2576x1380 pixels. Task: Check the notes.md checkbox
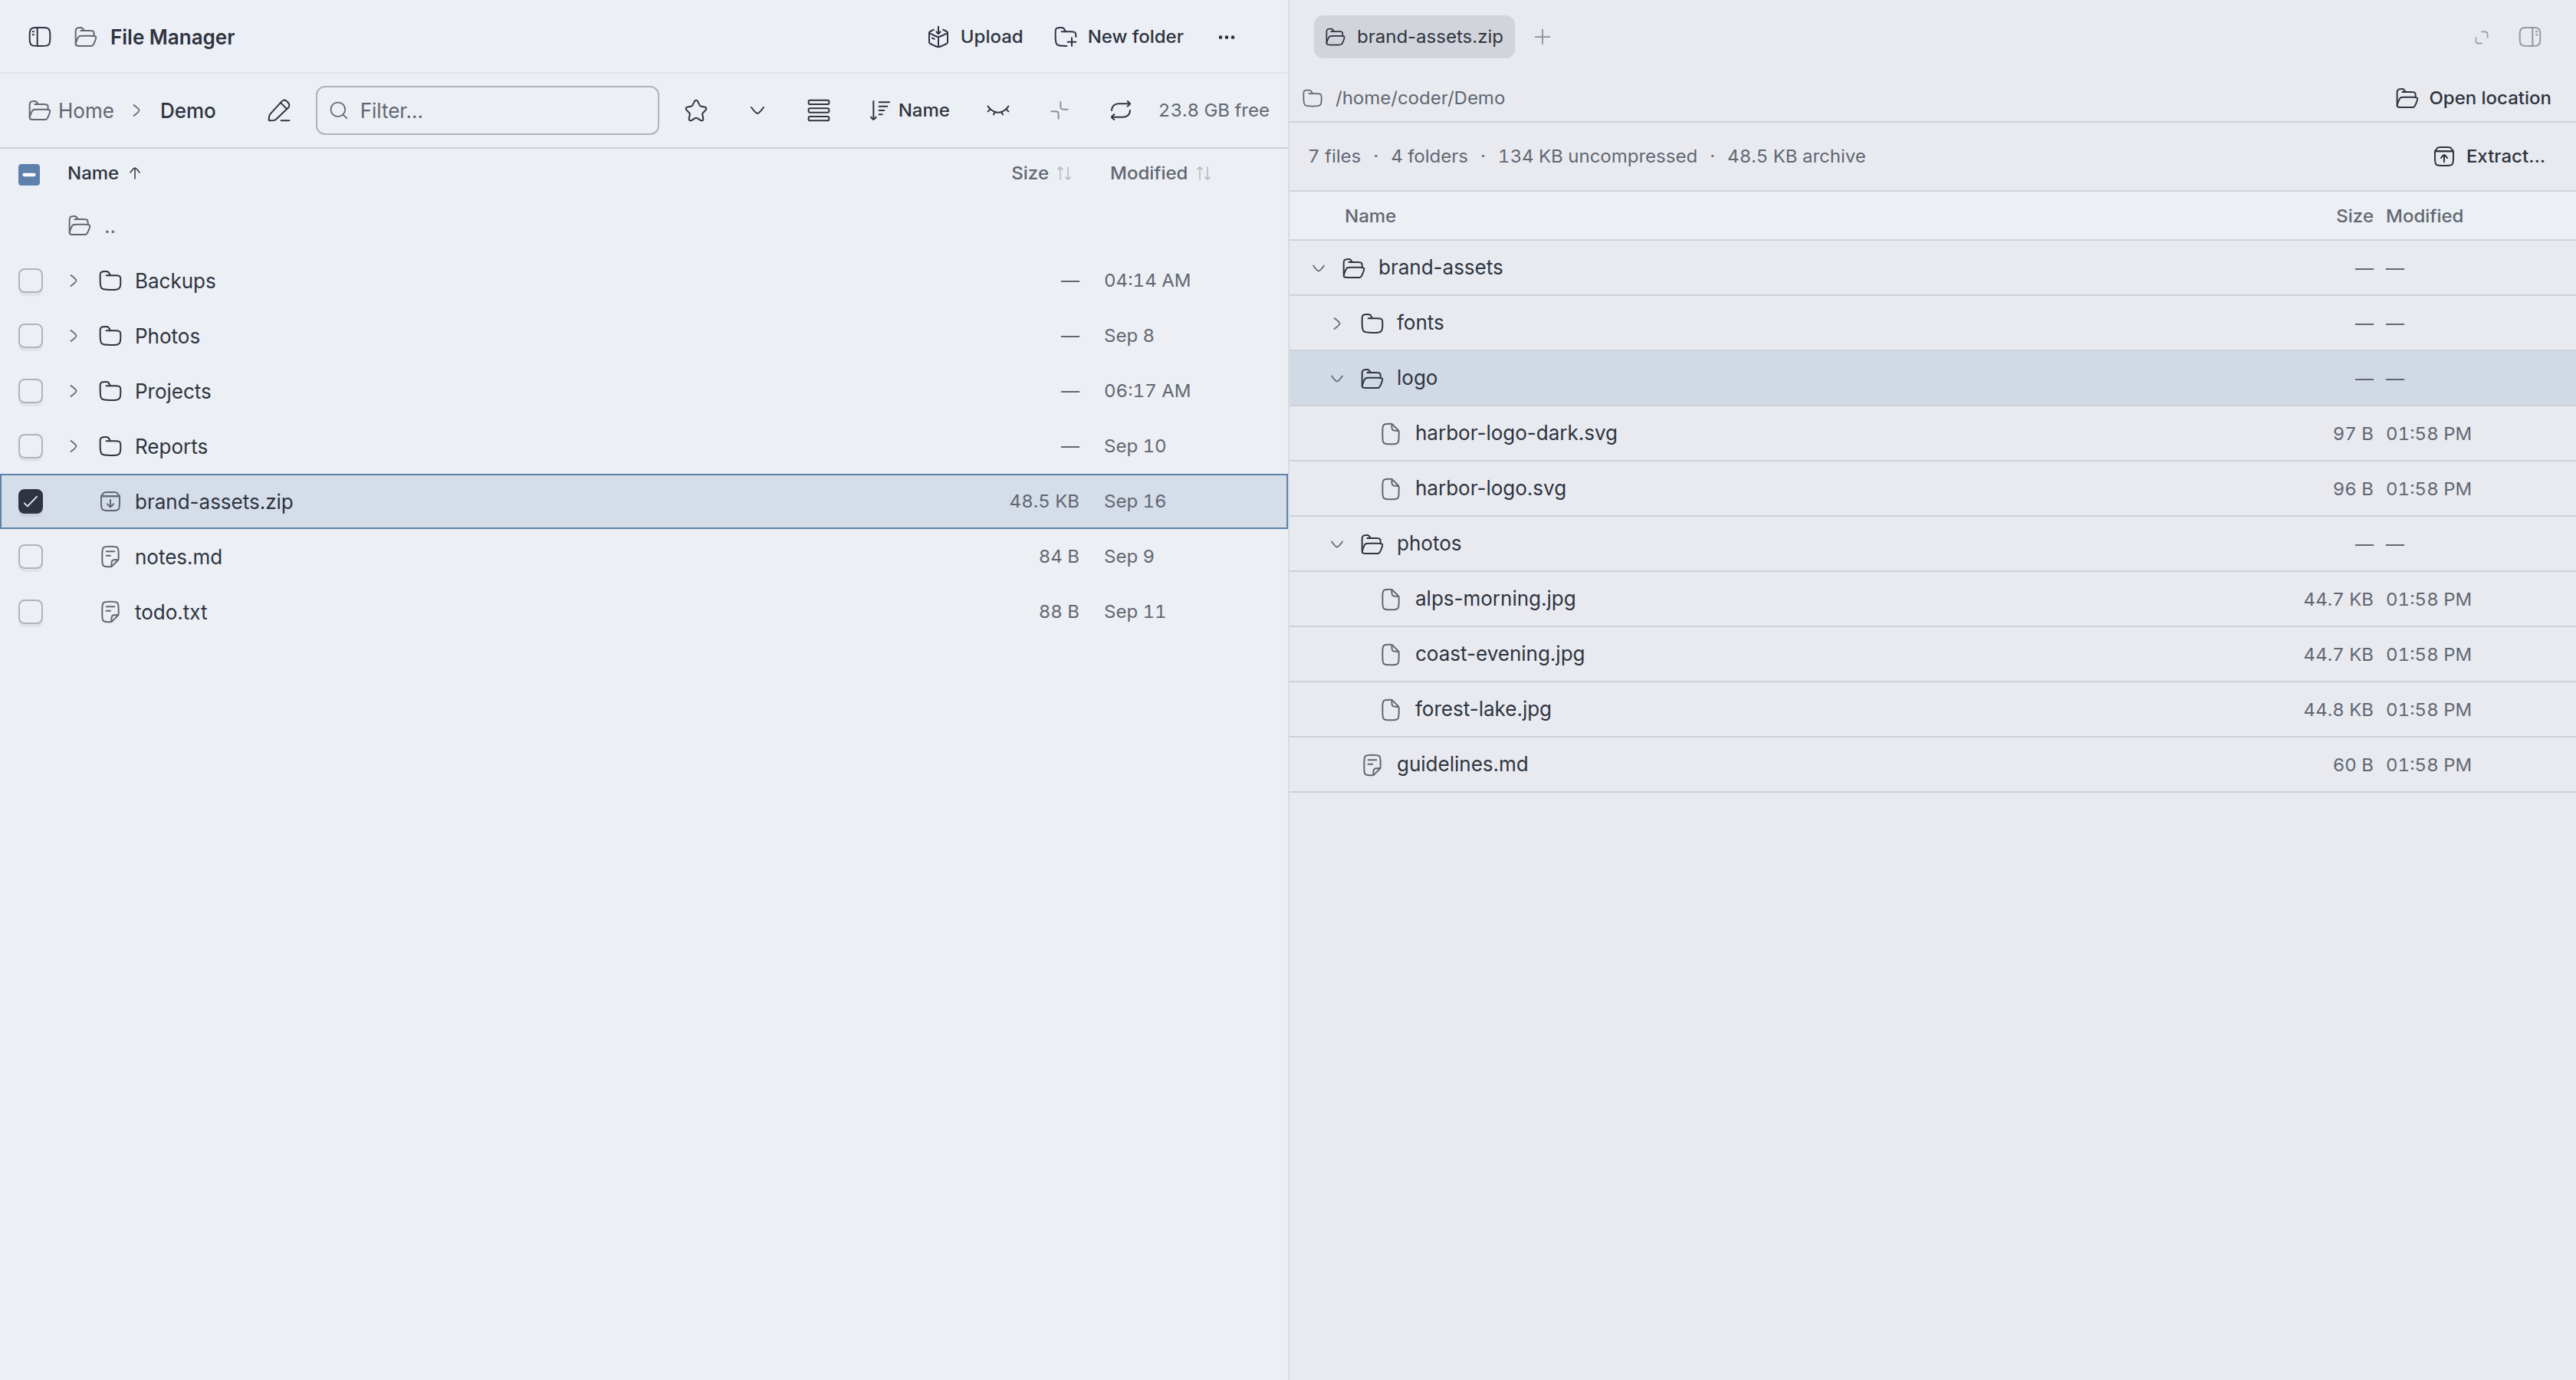pyautogui.click(x=31, y=556)
